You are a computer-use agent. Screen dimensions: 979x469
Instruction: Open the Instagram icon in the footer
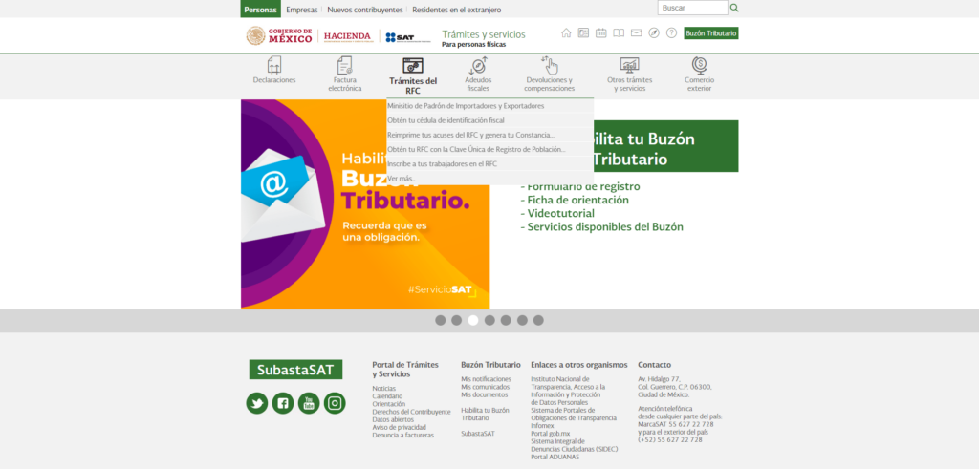(335, 403)
